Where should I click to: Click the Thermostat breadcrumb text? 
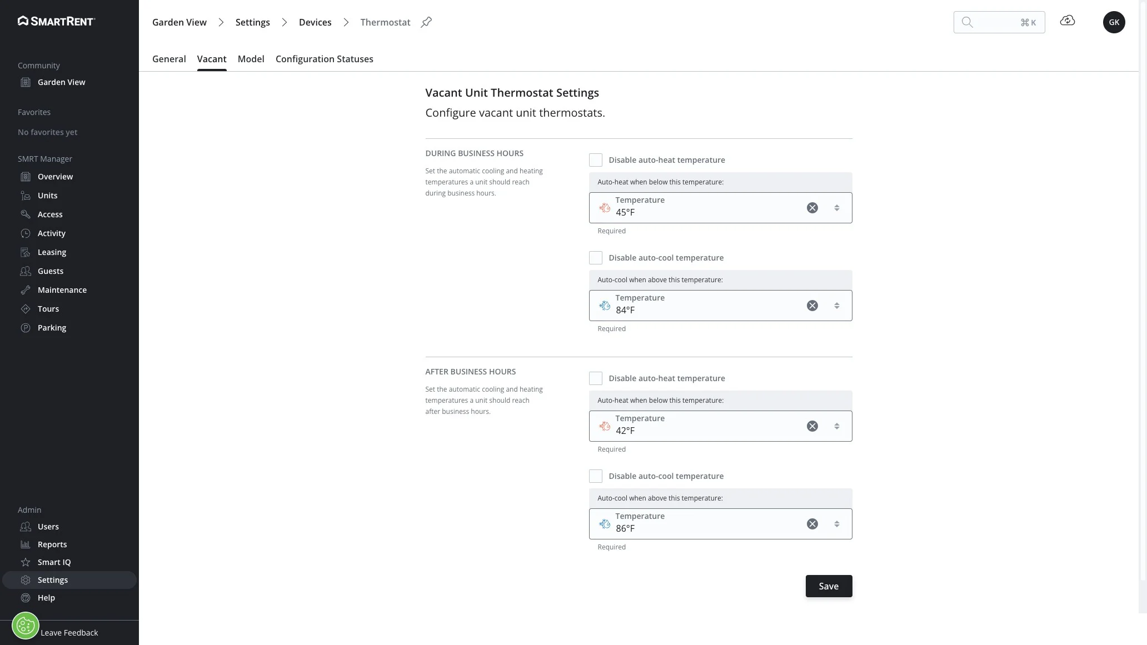click(385, 22)
